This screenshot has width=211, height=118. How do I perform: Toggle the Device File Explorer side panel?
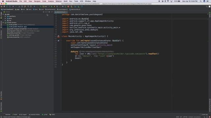pyautogui.click(x=210, y=105)
